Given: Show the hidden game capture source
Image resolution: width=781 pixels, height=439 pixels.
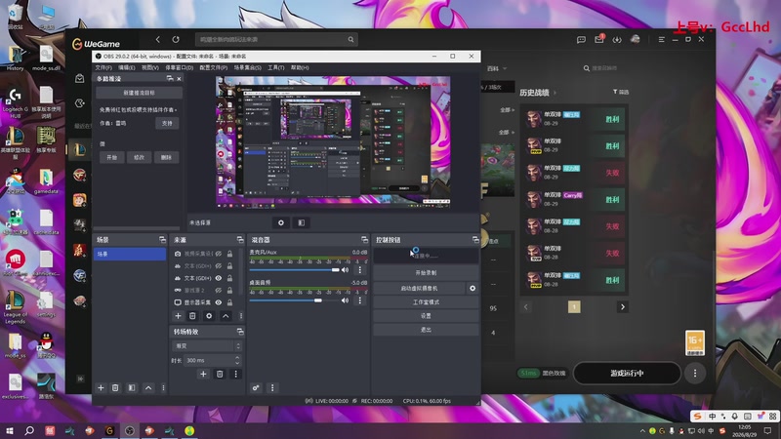Looking at the screenshot, I should (x=218, y=290).
